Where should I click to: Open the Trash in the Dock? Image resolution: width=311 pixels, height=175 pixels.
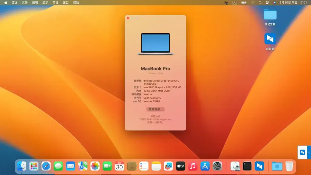pyautogui.click(x=289, y=166)
